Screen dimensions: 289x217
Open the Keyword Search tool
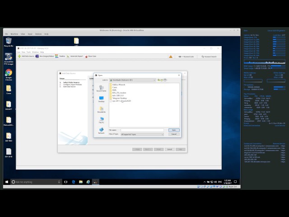pyautogui.click(x=209, y=57)
